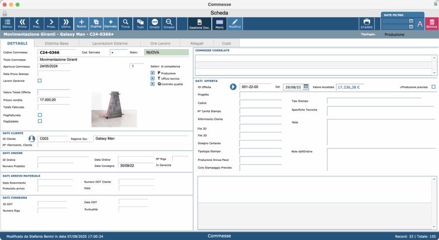This screenshot has height=240, width=439.
Task: Click the red Elimina trash icon
Action: pos(432,24)
